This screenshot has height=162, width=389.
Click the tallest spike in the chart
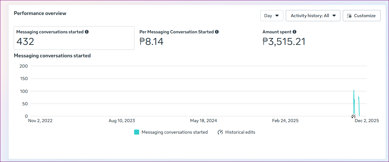pos(353,91)
